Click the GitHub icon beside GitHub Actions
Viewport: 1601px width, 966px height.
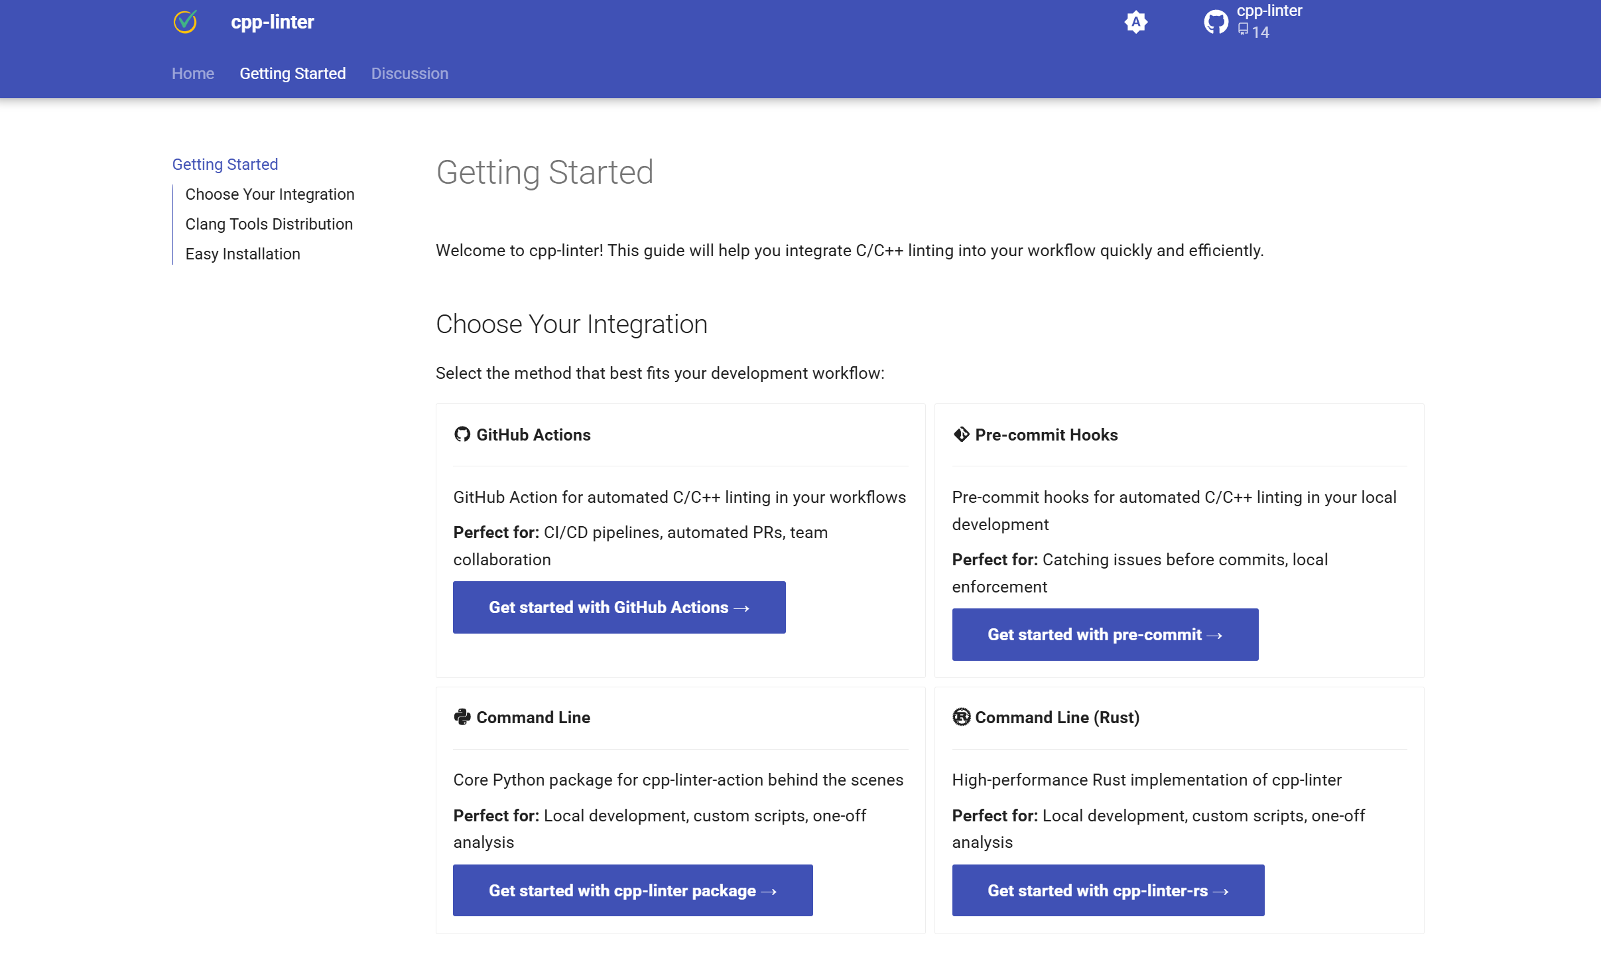[x=462, y=435]
